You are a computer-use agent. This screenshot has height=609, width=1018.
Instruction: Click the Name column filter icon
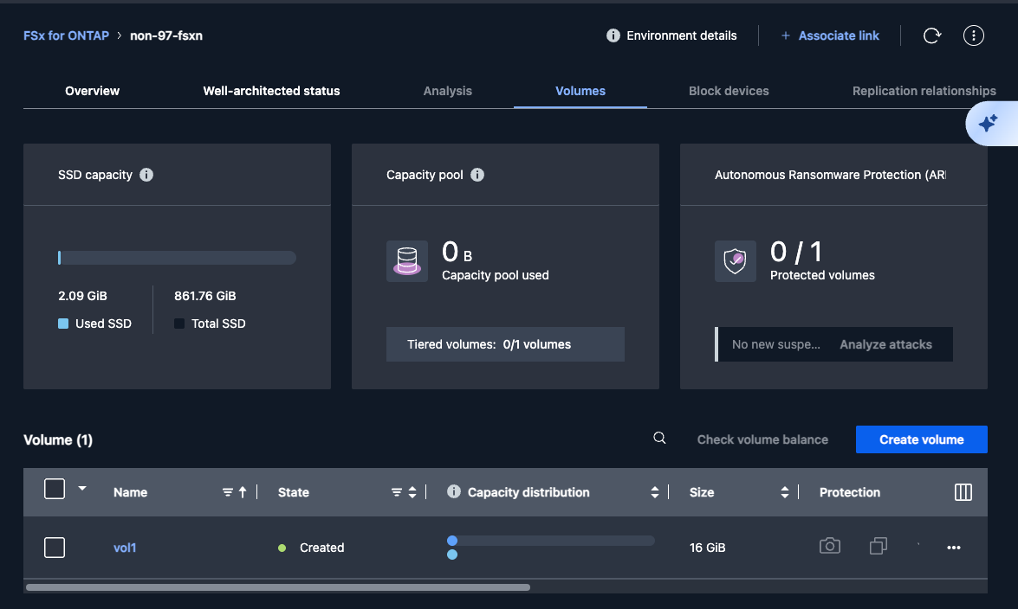pyautogui.click(x=227, y=493)
